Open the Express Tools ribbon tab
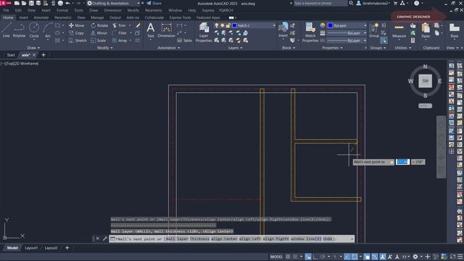Screen dimensions: 464x261 181,17
